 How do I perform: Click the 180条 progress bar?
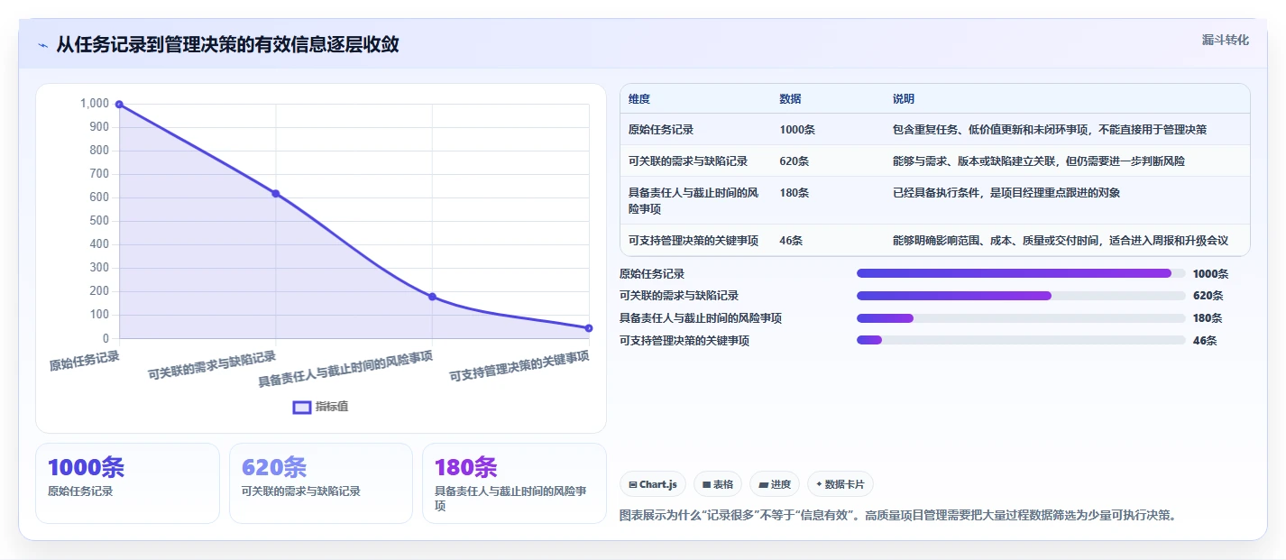click(x=1021, y=317)
